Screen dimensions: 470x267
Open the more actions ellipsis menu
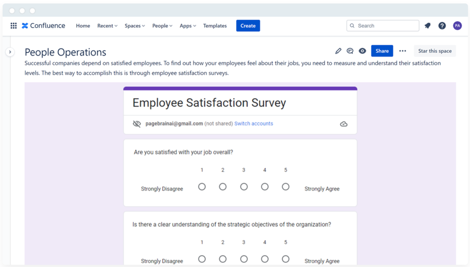tap(403, 51)
